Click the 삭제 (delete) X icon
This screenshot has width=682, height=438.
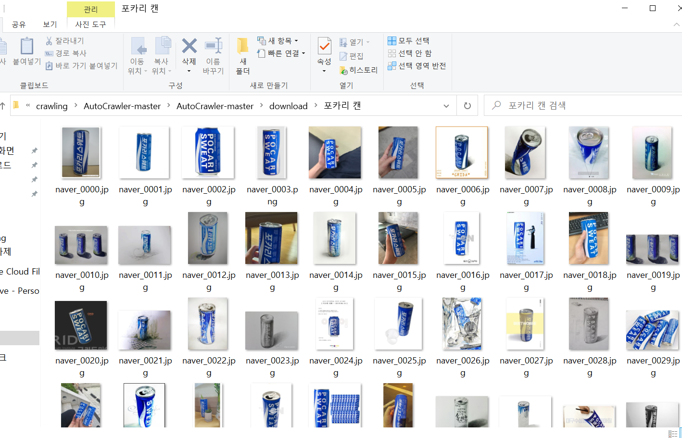click(189, 46)
